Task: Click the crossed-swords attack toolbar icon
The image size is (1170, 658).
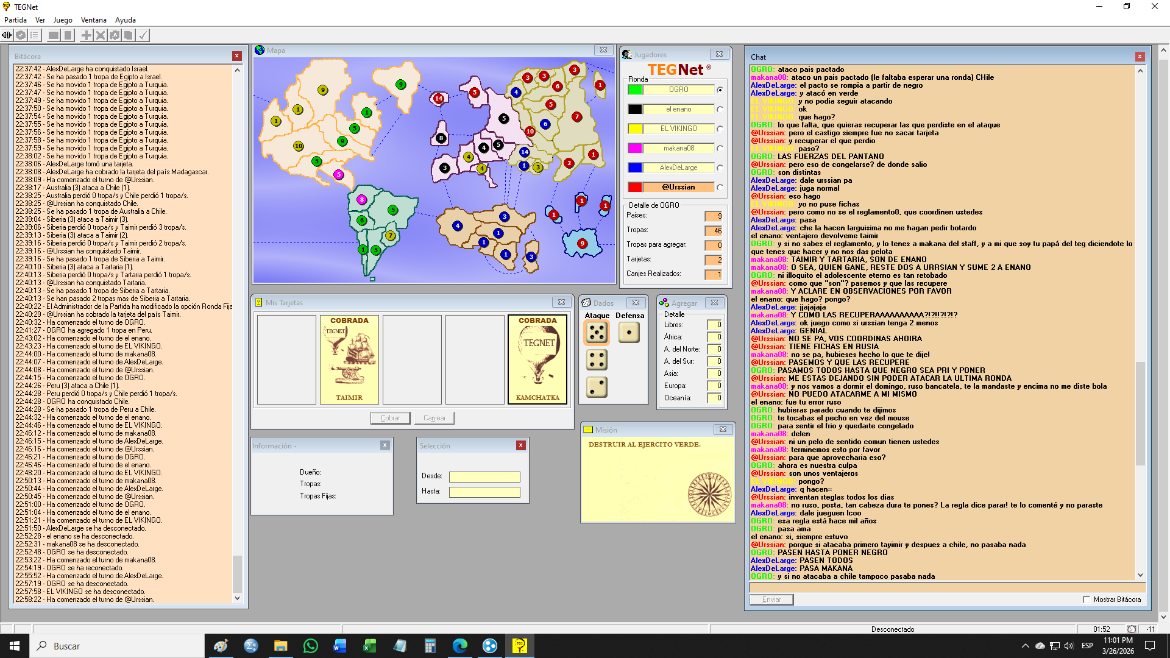Action: pos(101,35)
